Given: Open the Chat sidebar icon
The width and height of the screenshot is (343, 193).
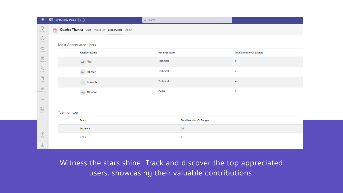Looking at the screenshot, I should click(42, 39).
